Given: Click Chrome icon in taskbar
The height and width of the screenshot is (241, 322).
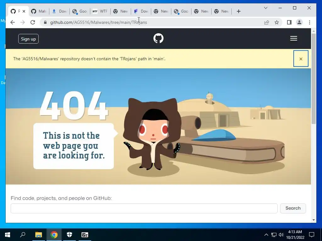Looking at the screenshot, I should coord(54,235).
